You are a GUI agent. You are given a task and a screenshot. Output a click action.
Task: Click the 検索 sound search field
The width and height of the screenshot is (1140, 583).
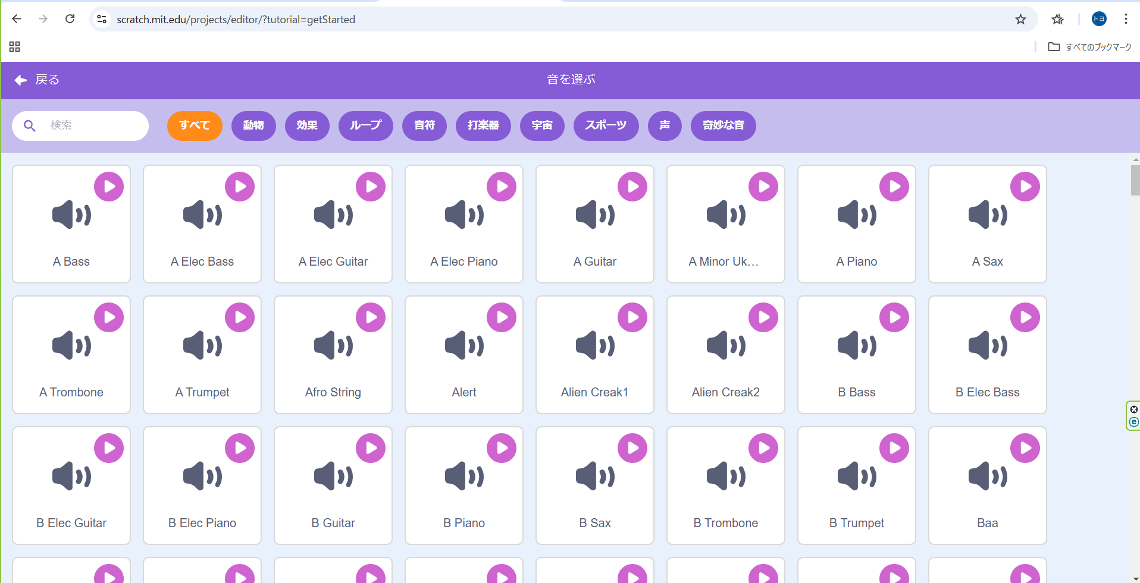89,125
